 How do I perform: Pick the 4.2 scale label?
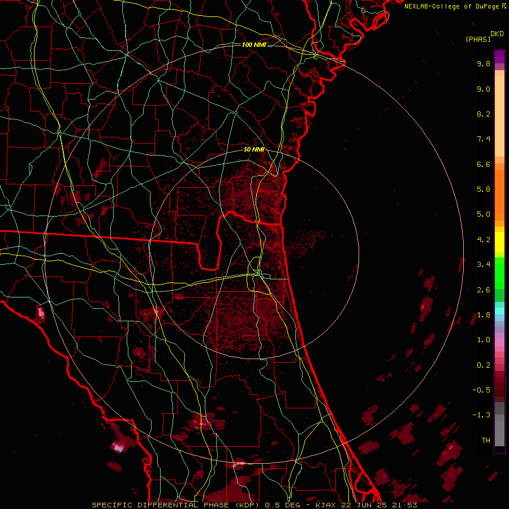tap(484, 240)
